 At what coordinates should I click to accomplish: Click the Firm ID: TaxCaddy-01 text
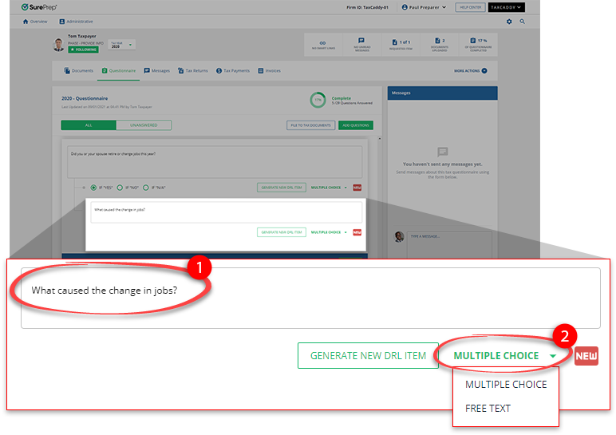pyautogui.click(x=367, y=7)
